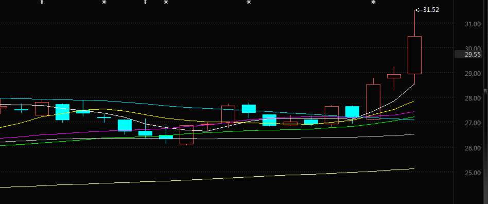Click the first double-arrow event marker at top left
488x204 pixels.
[42, 2]
